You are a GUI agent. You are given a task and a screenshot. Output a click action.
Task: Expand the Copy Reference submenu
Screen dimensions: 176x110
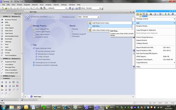pos(154,63)
